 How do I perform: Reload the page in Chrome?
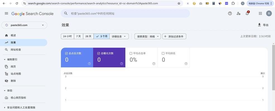[x=17, y=3]
